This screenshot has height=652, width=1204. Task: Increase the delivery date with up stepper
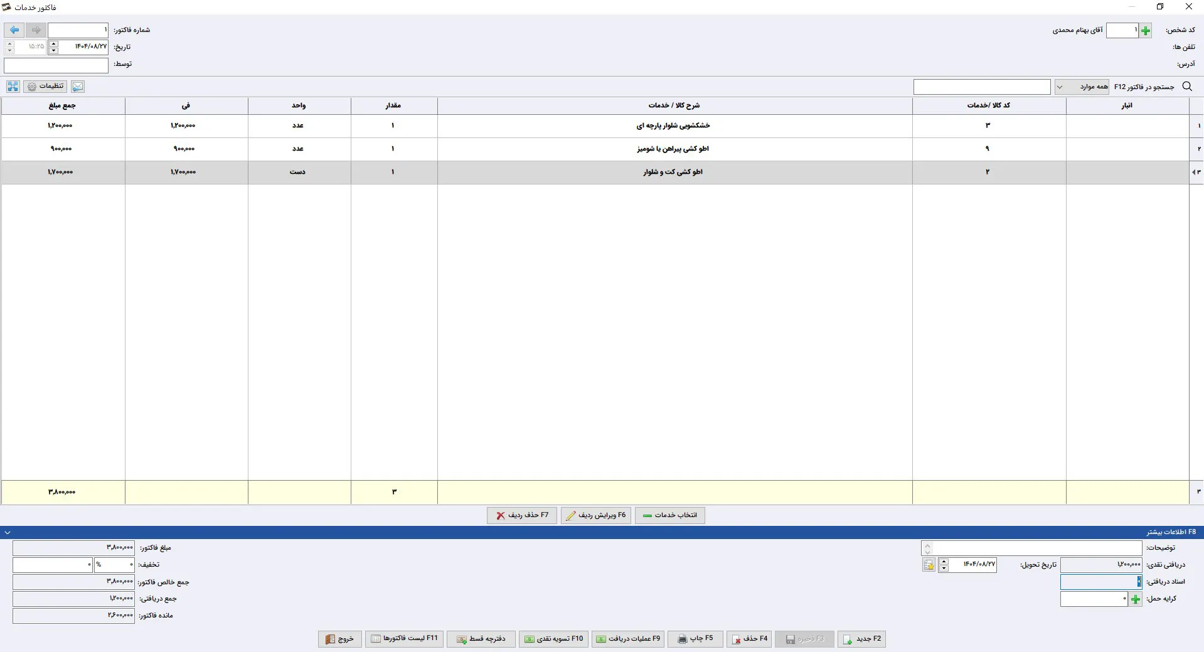944,562
